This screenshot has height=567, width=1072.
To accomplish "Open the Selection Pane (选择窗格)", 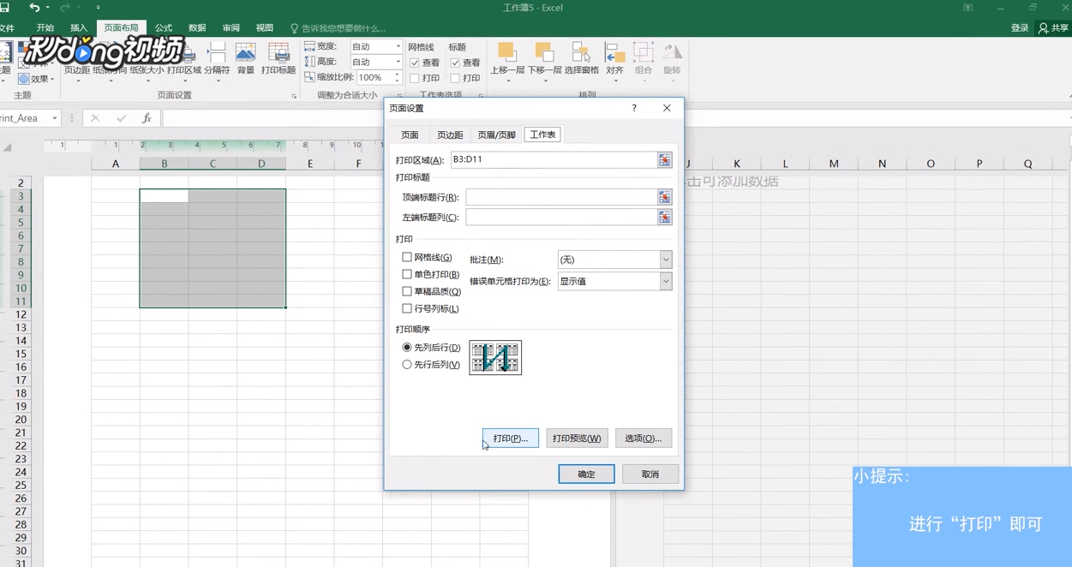I will click(581, 59).
